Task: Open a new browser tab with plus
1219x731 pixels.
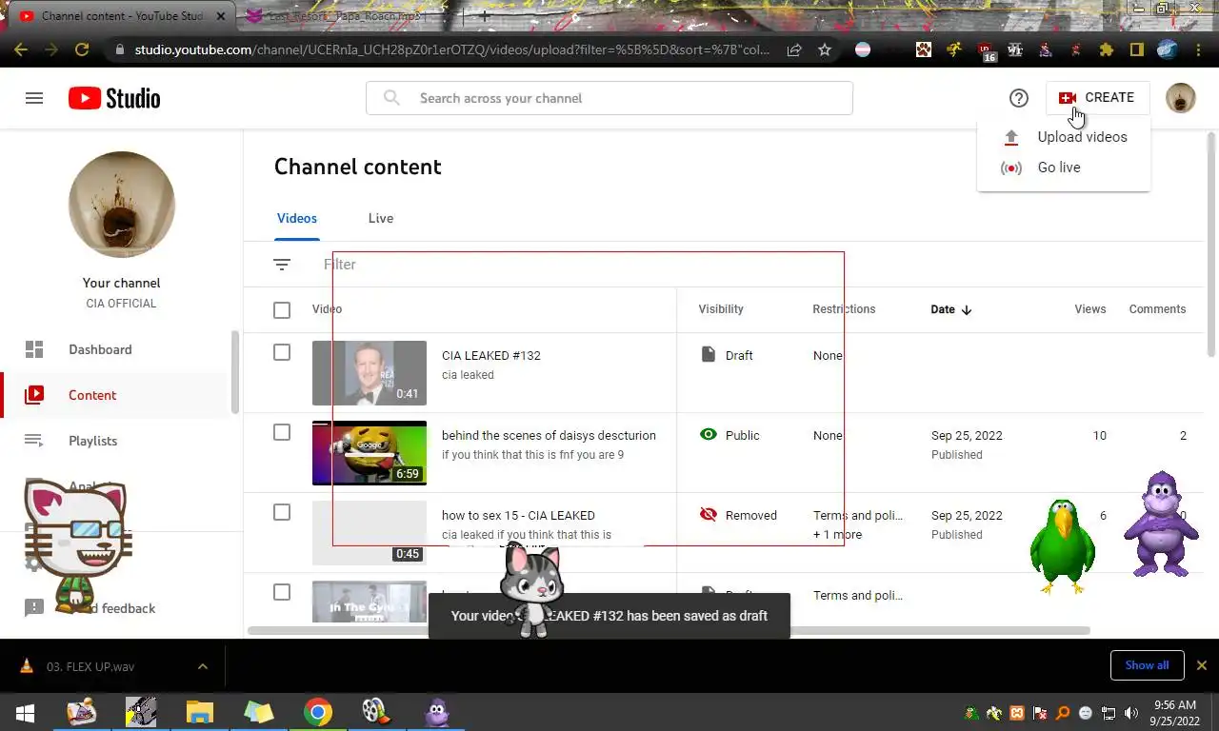Action: tap(484, 16)
